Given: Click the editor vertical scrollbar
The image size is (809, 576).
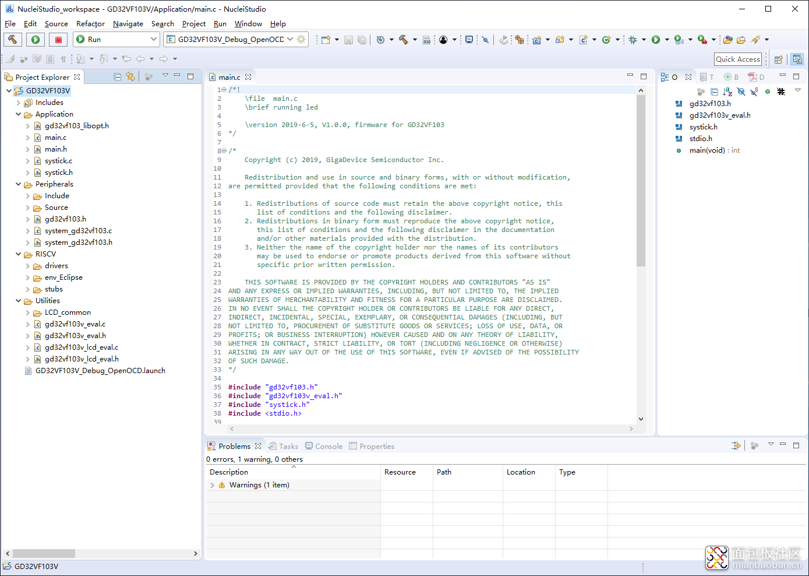Looking at the screenshot, I should tap(641, 181).
